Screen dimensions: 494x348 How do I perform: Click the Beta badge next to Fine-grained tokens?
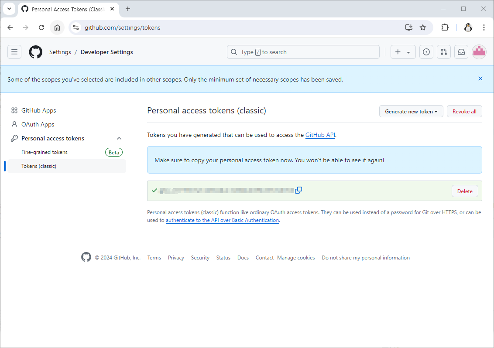coord(114,153)
